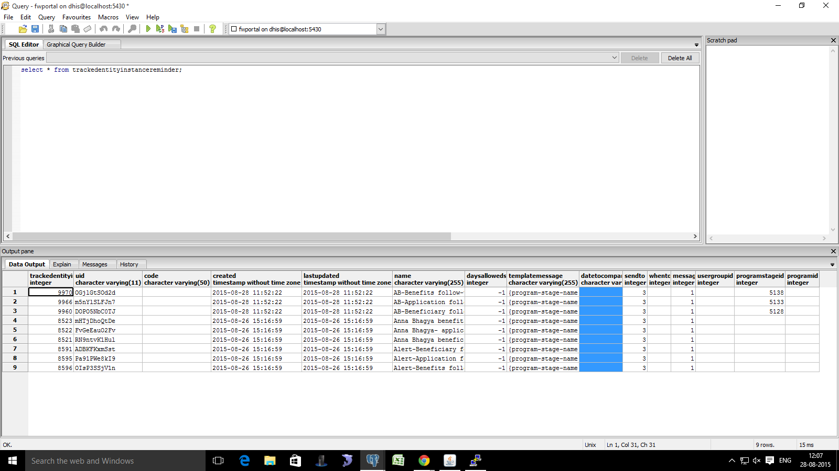Open the SQL editor tab list arrow
839x471 pixels.
(696, 45)
